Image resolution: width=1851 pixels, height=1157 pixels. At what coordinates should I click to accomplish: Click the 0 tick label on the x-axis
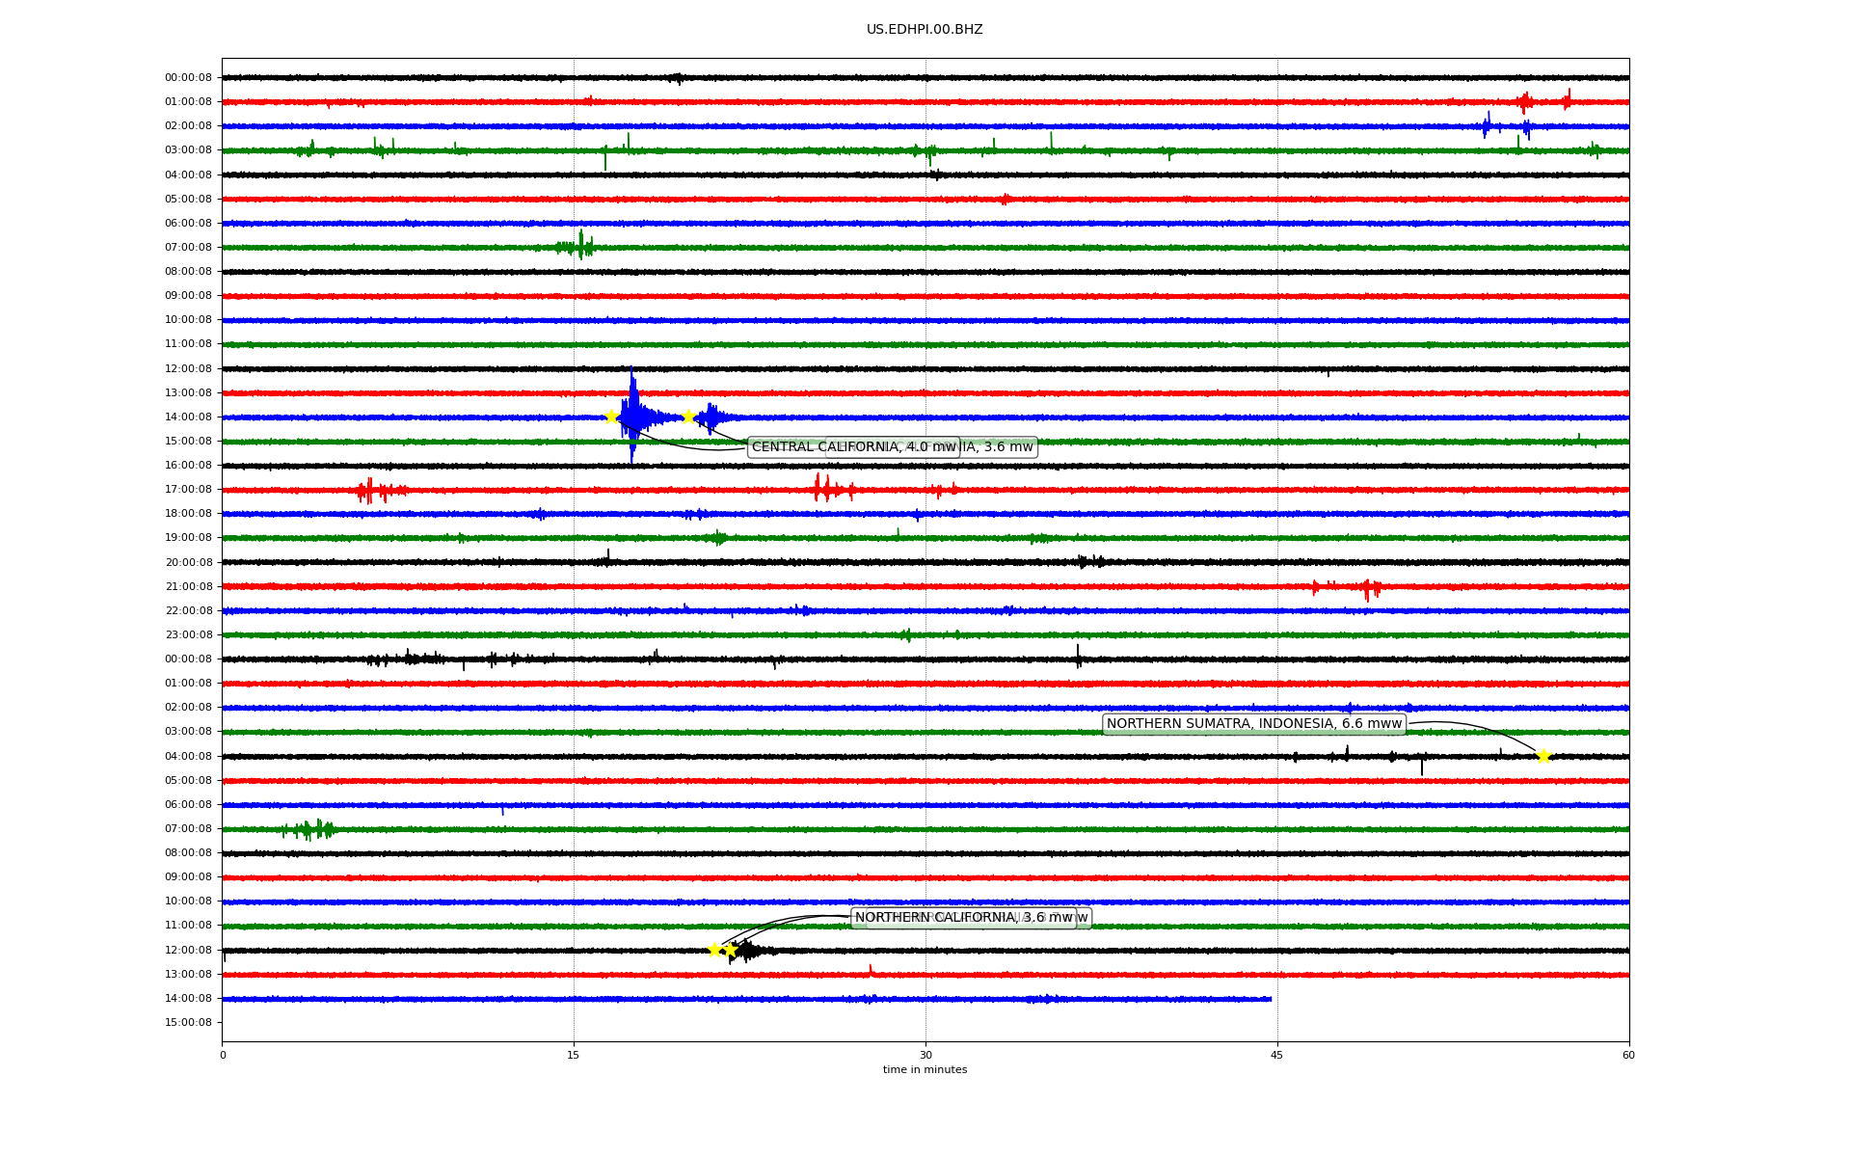[223, 1055]
